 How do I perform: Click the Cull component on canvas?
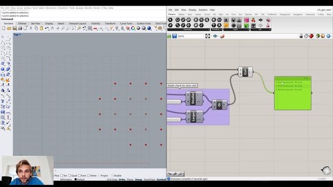246,72
